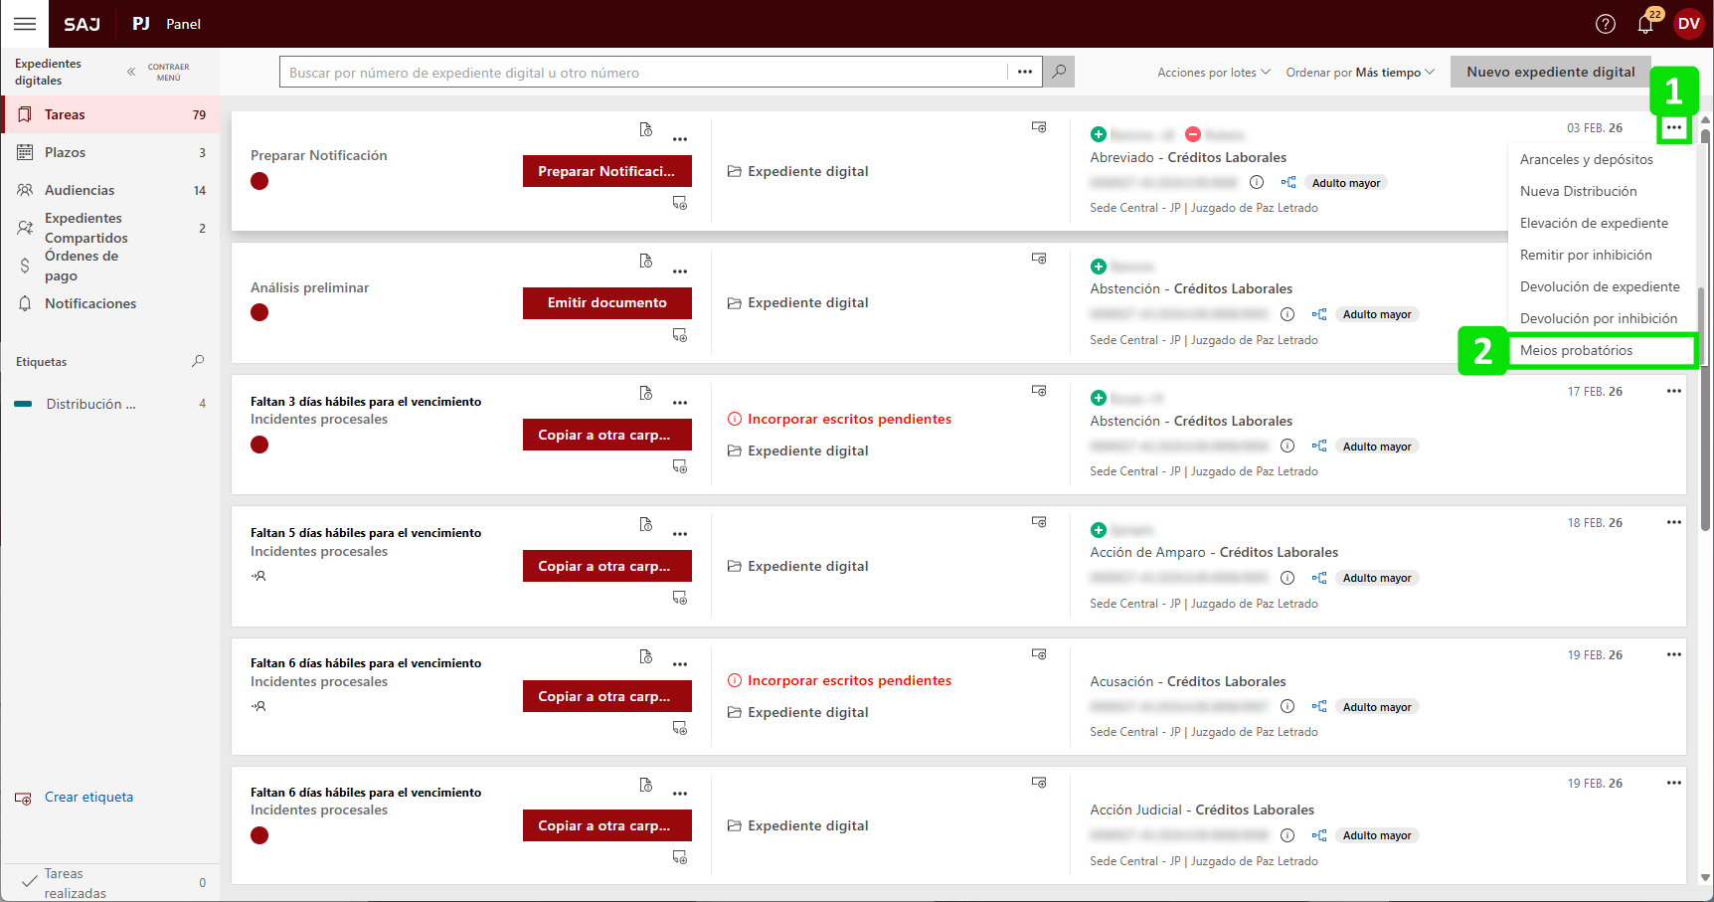Open the Ordenar por Más tiempo dropdown

pyautogui.click(x=1359, y=73)
